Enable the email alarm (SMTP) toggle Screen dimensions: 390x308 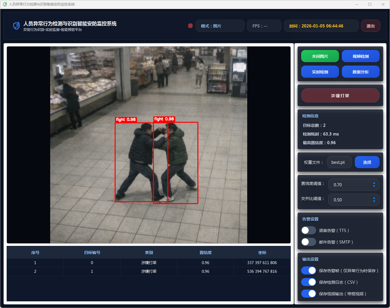click(308, 242)
